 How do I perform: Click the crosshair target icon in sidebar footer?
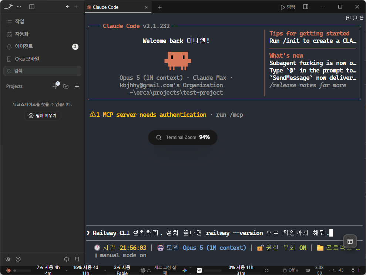pos(67,259)
